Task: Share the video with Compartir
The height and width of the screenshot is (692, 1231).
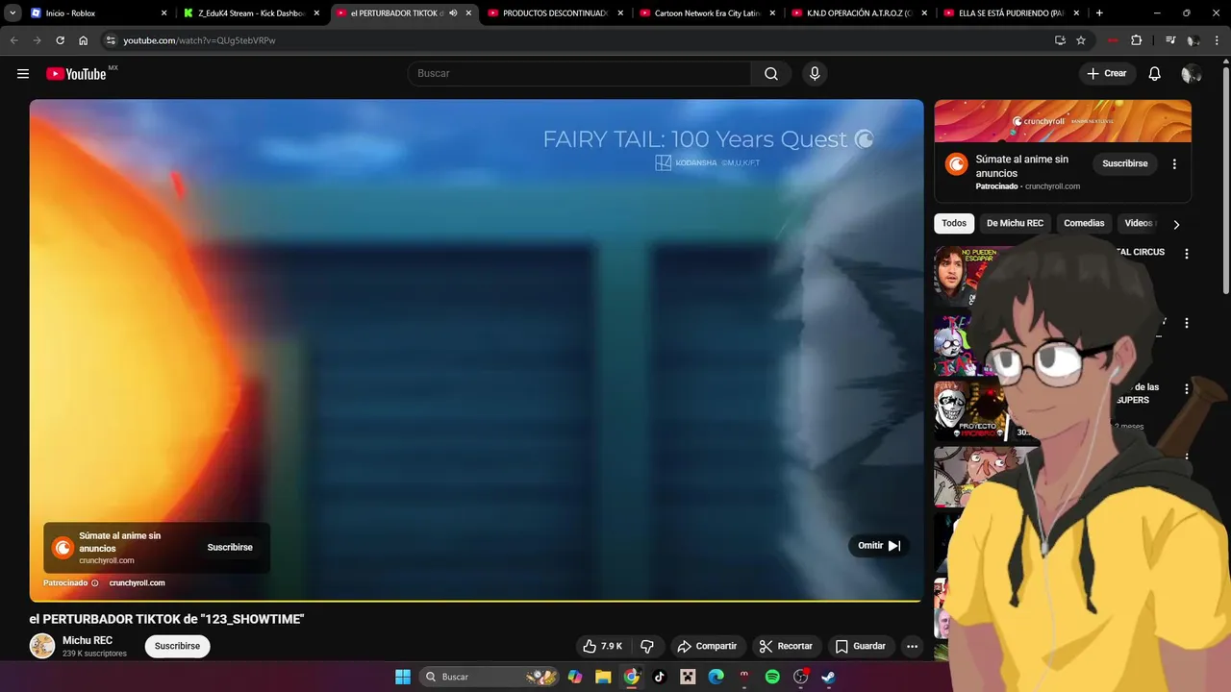Action: click(706, 646)
